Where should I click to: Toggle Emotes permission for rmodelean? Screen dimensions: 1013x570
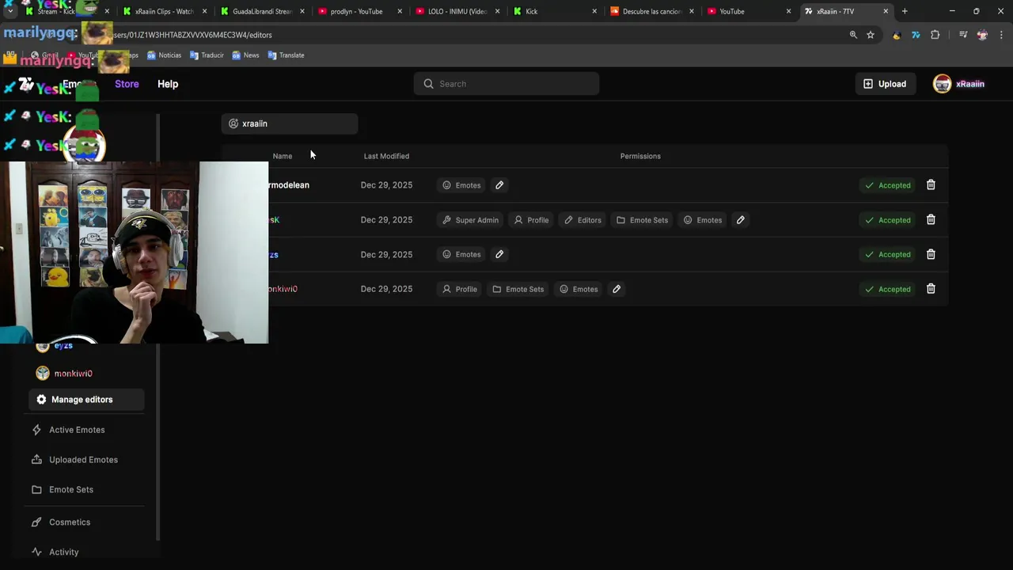461,185
